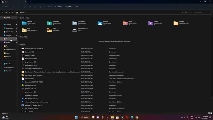Viewport: 213px width, 120px height.
Task: Open the Sort dropdown
Action: click(x=49, y=7)
